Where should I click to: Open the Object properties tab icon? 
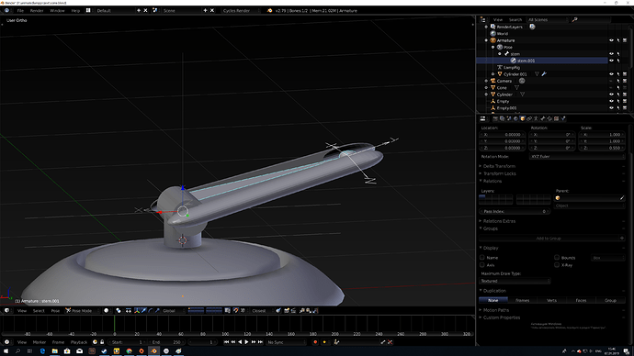523,118
